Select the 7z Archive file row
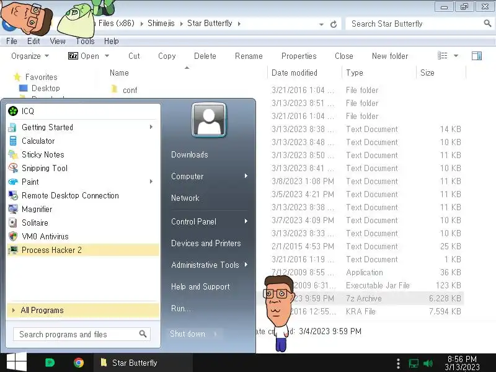Viewport: 496px width, 372px height. coord(361,298)
